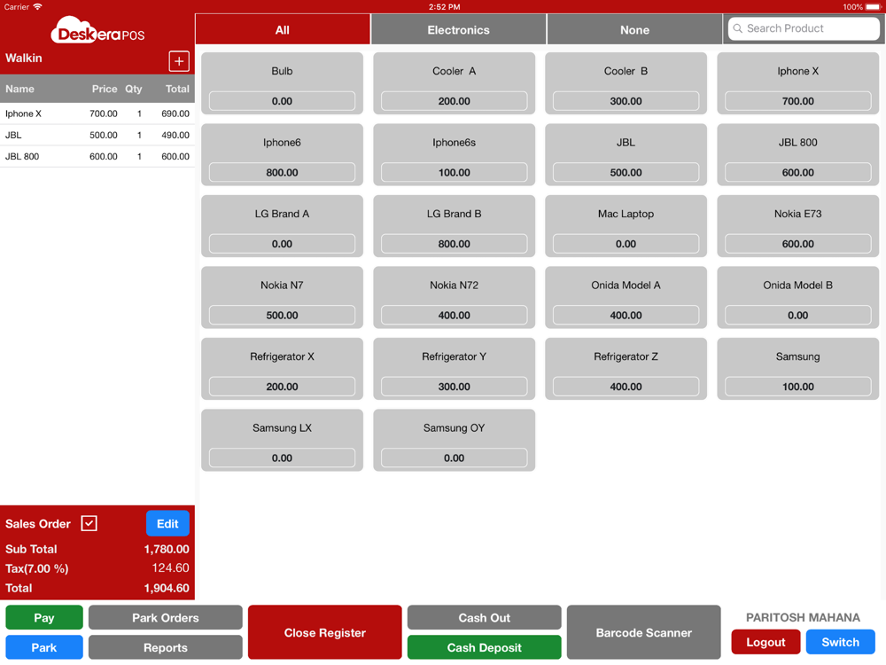Click Close Register
The height and width of the screenshot is (665, 886).
(x=325, y=632)
